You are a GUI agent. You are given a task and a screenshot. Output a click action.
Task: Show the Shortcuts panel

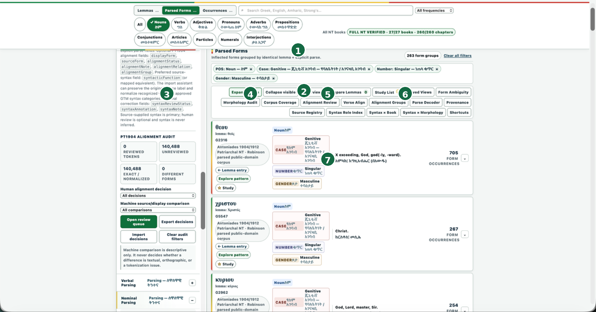[459, 113]
